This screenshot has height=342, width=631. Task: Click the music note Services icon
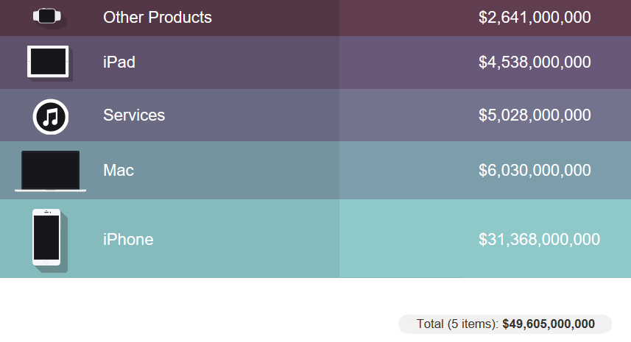pyautogui.click(x=51, y=117)
